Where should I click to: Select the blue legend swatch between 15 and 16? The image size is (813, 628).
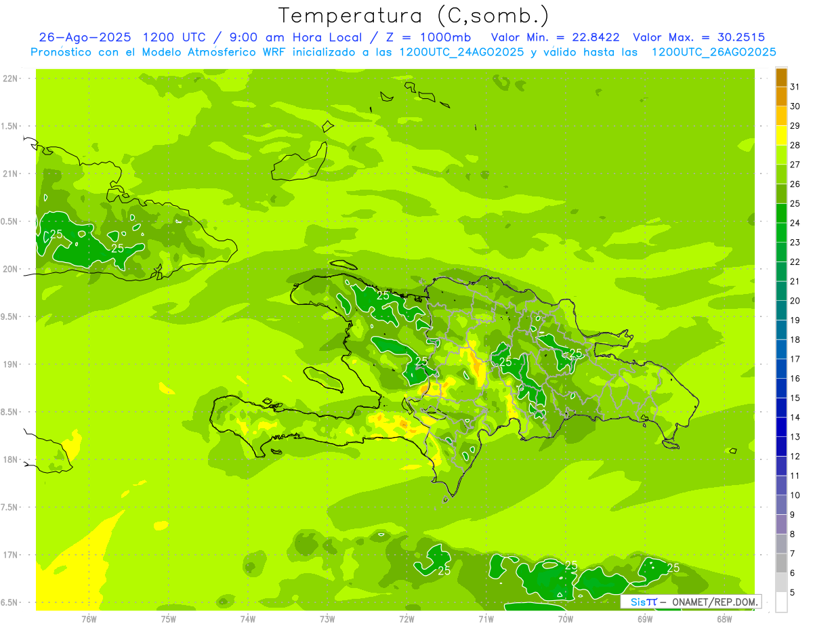(x=781, y=388)
